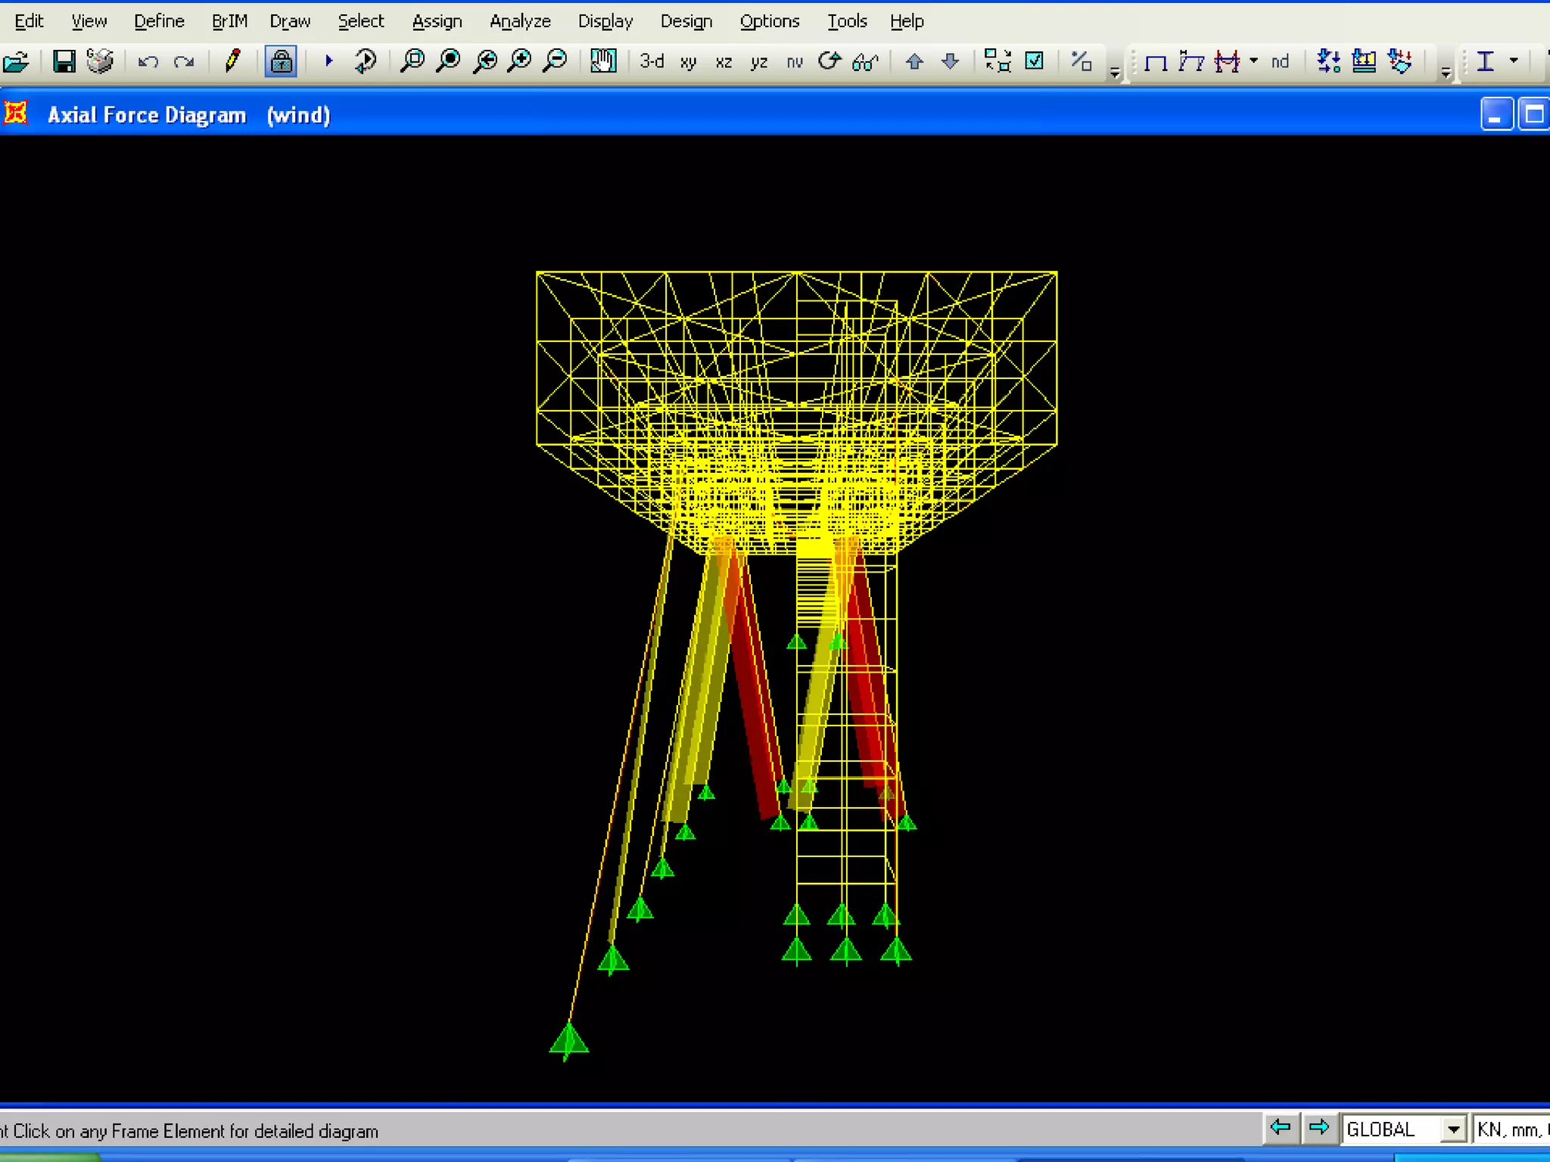The width and height of the screenshot is (1550, 1162).
Task: Open Perspective toggle glasses icon
Action: pos(865,61)
